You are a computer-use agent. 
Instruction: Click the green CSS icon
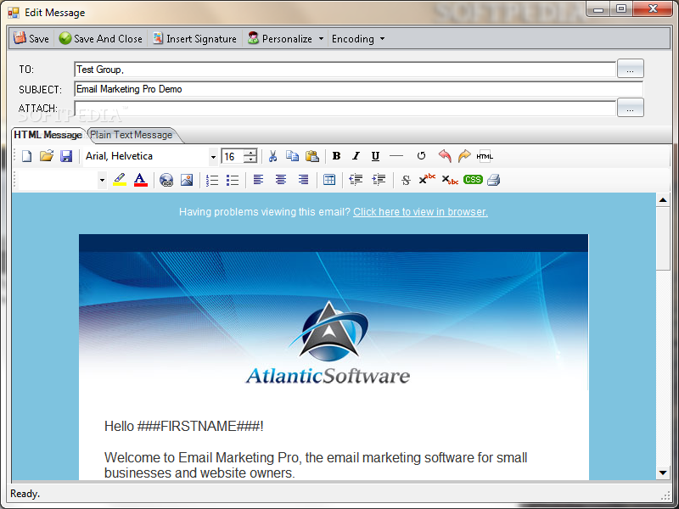click(x=473, y=180)
